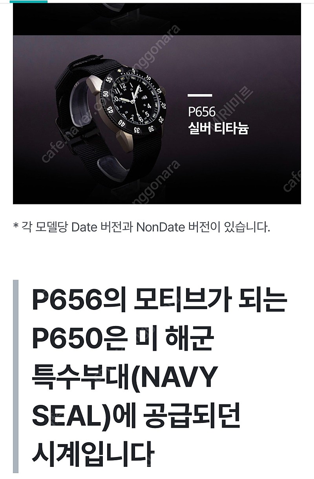Click the center of the watch dial
The image size is (314, 479).
coord(134,101)
